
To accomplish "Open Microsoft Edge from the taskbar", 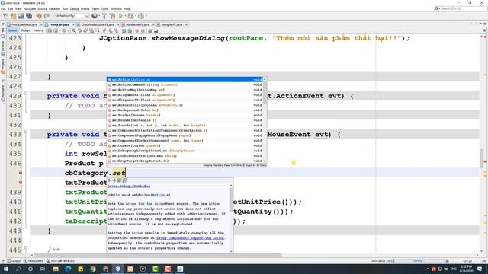I will coord(68,269).
